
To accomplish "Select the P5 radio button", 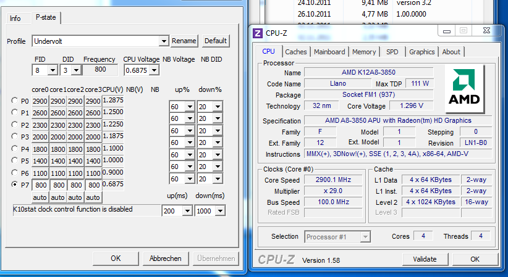I will [x=14, y=160].
